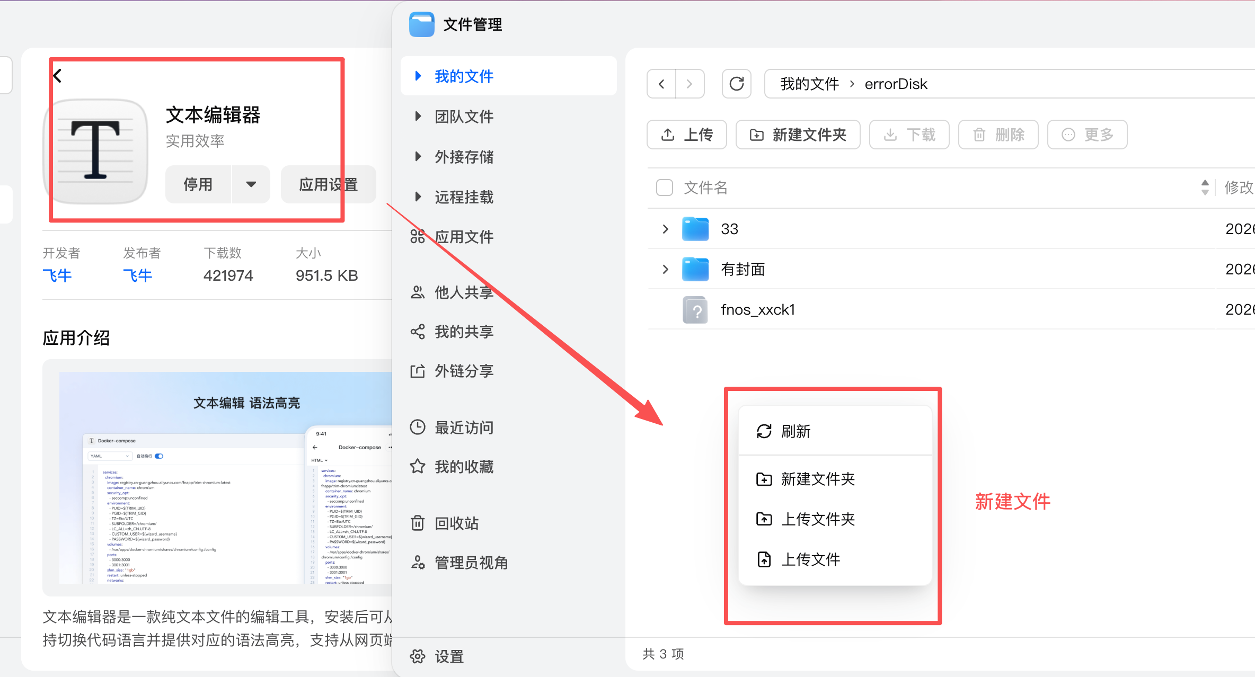Open External Link Share (外链分享)
Viewport: 1255px width, 677px height.
pos(463,371)
